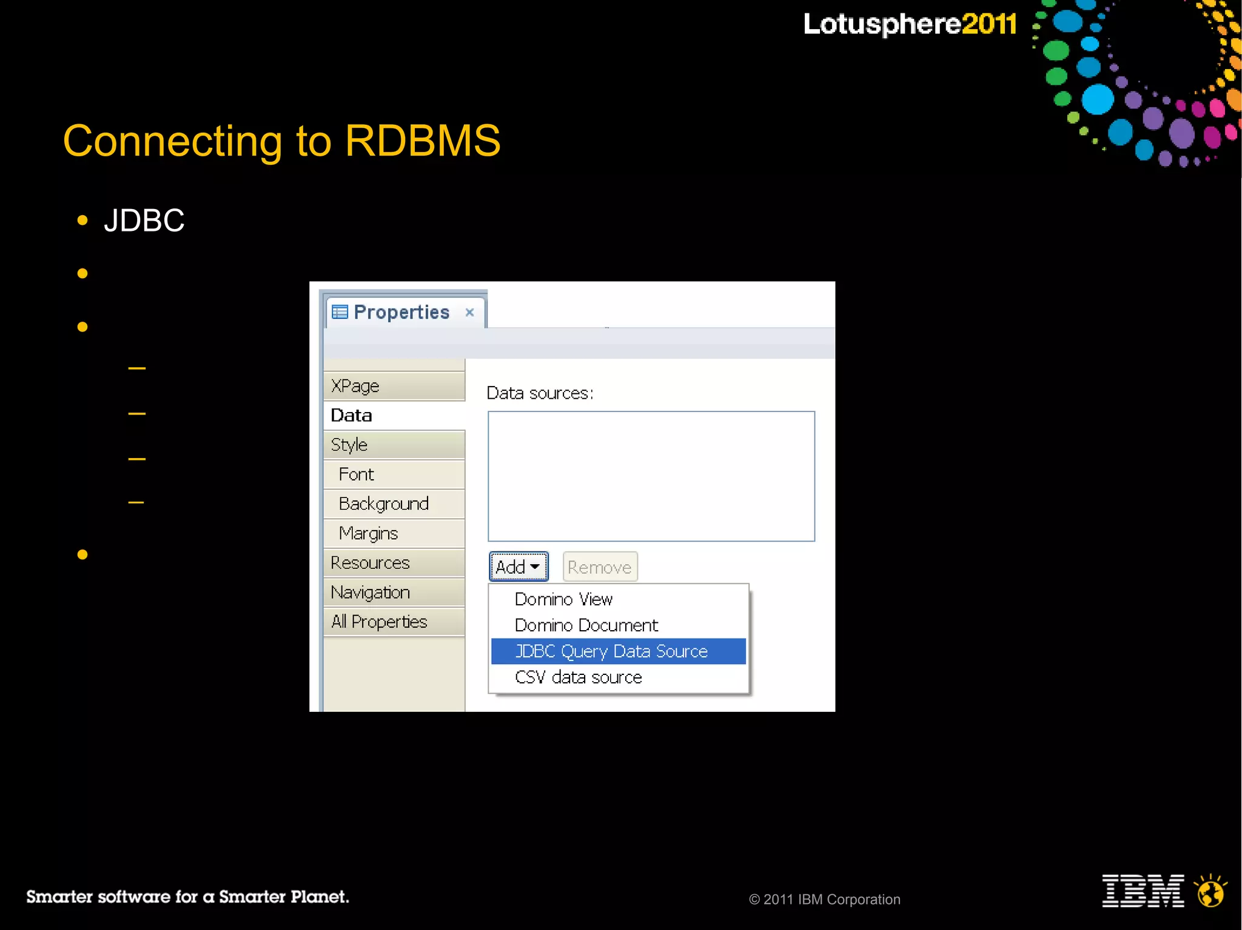Click the Smarter Planet globe icon
The height and width of the screenshot is (930, 1242).
click(x=1210, y=891)
